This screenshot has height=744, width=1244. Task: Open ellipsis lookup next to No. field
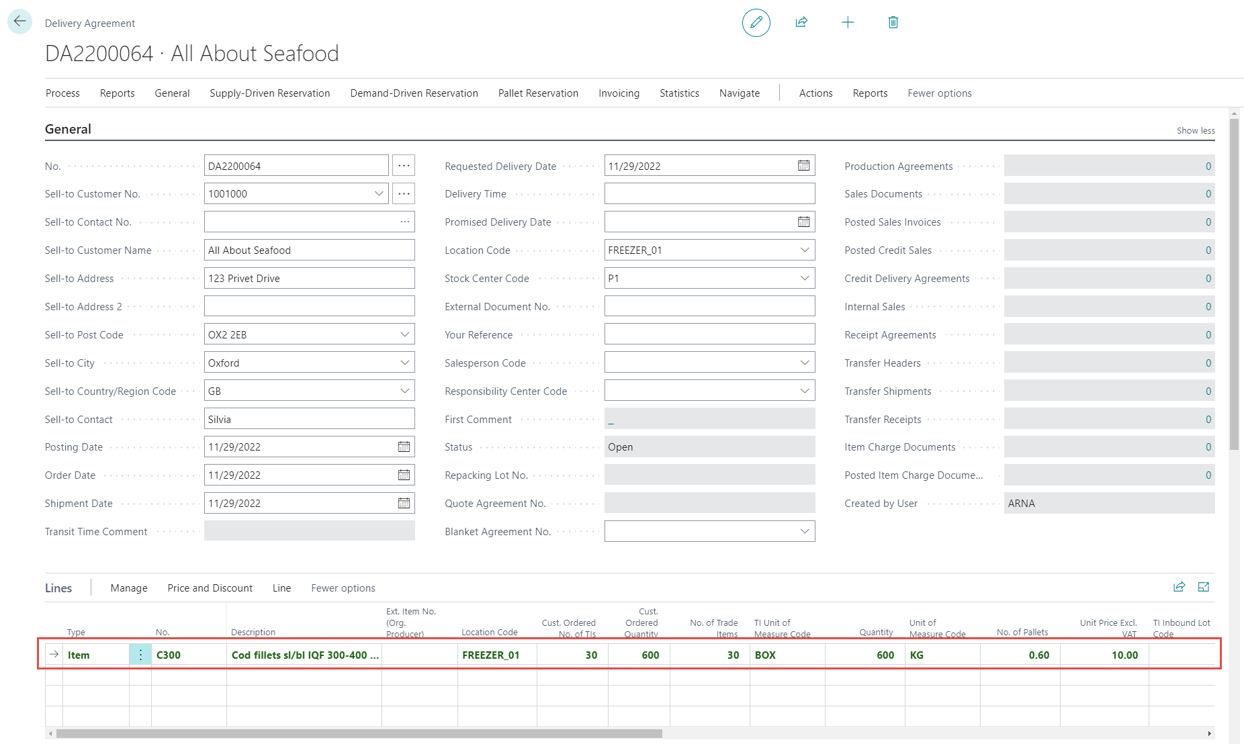[404, 165]
